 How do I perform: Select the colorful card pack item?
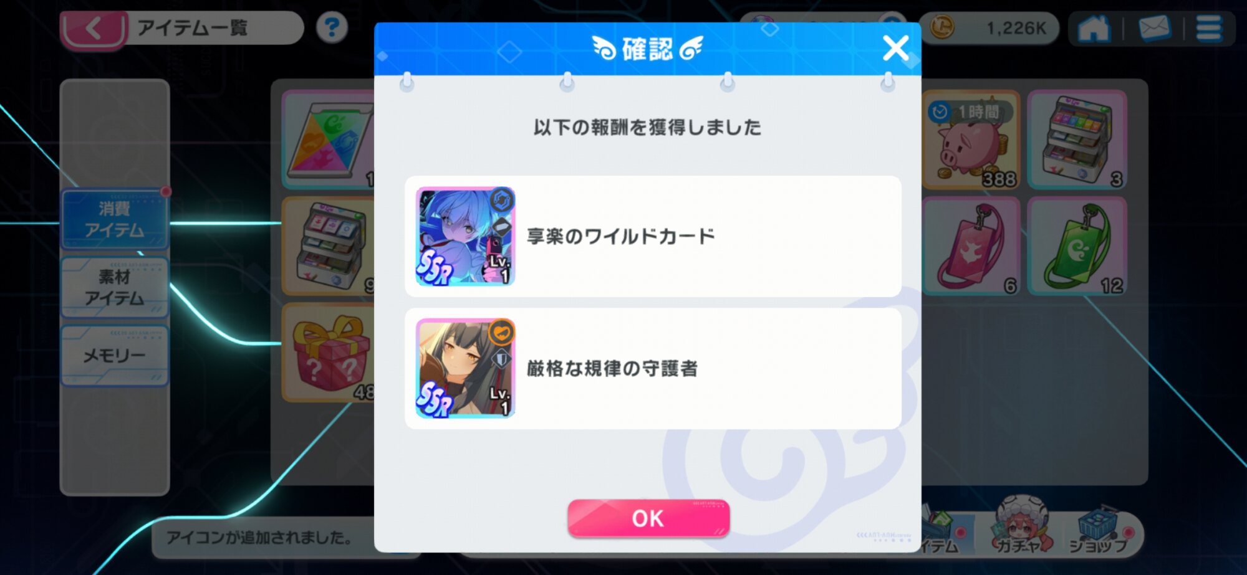[329, 140]
